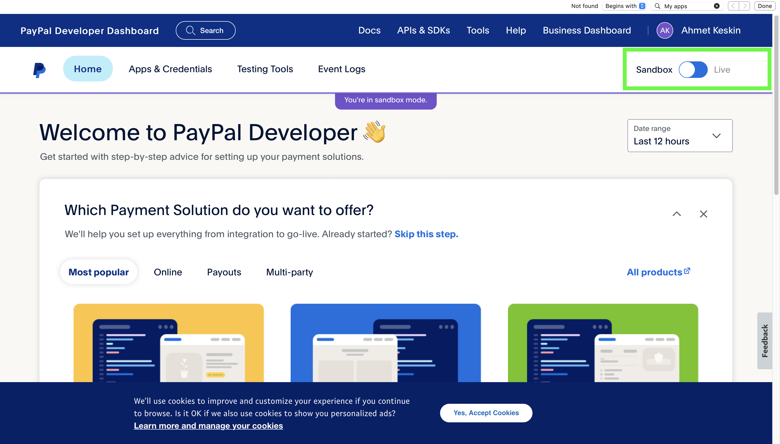Switch to the Online tab
The height and width of the screenshot is (444, 780).
click(x=168, y=272)
